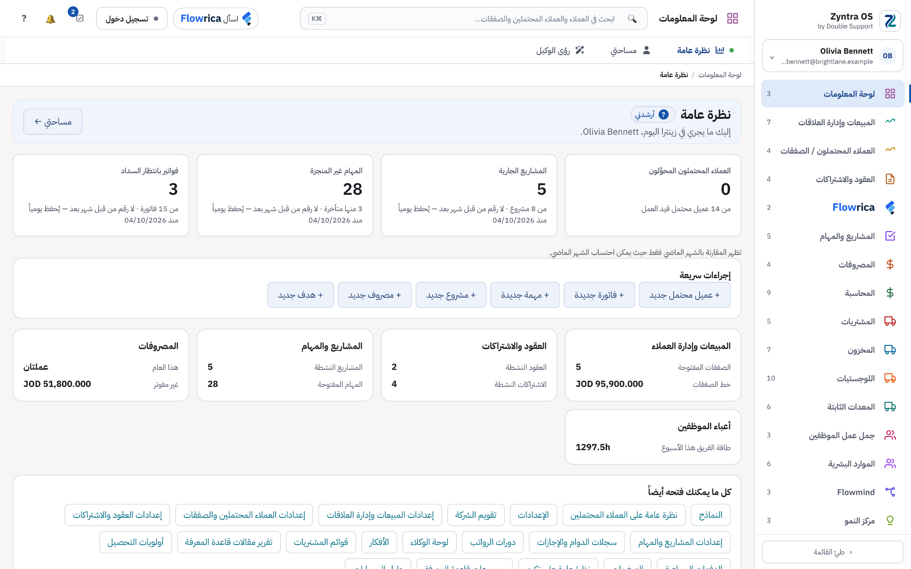Open مركز النمو lightbulb icon in sidebar
This screenshot has height=569, width=911.
(x=890, y=520)
